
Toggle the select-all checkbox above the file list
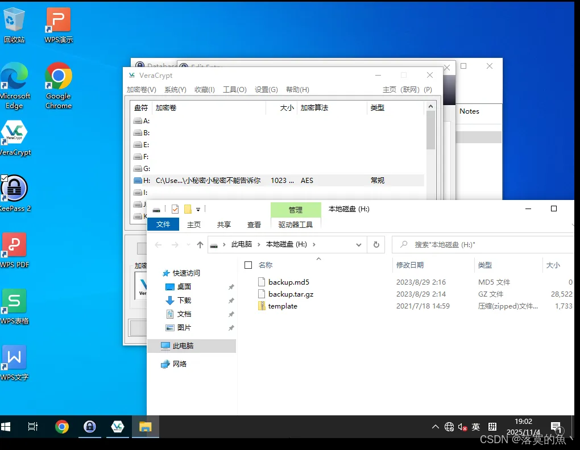pos(248,264)
